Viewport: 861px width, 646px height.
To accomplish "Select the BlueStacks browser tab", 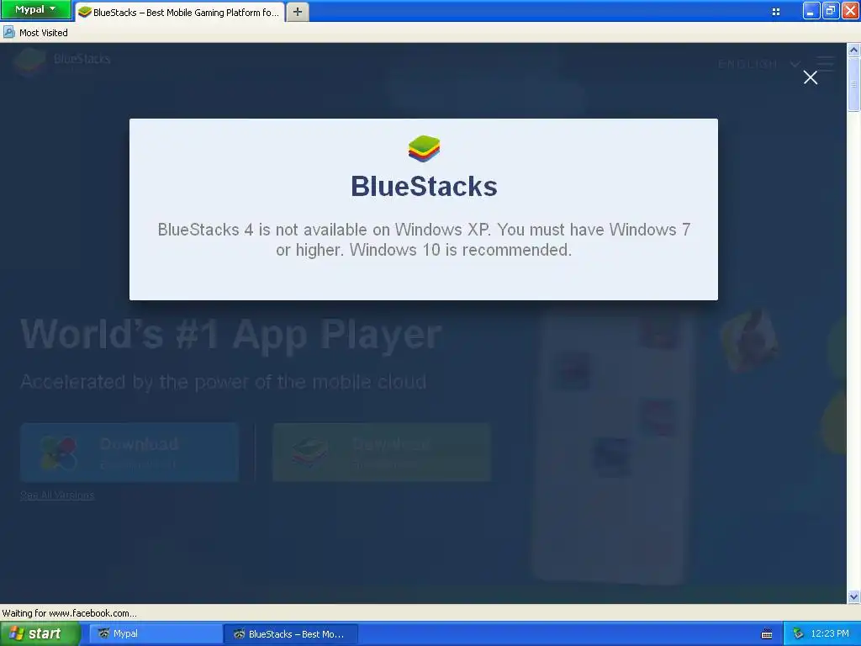I will (x=180, y=12).
